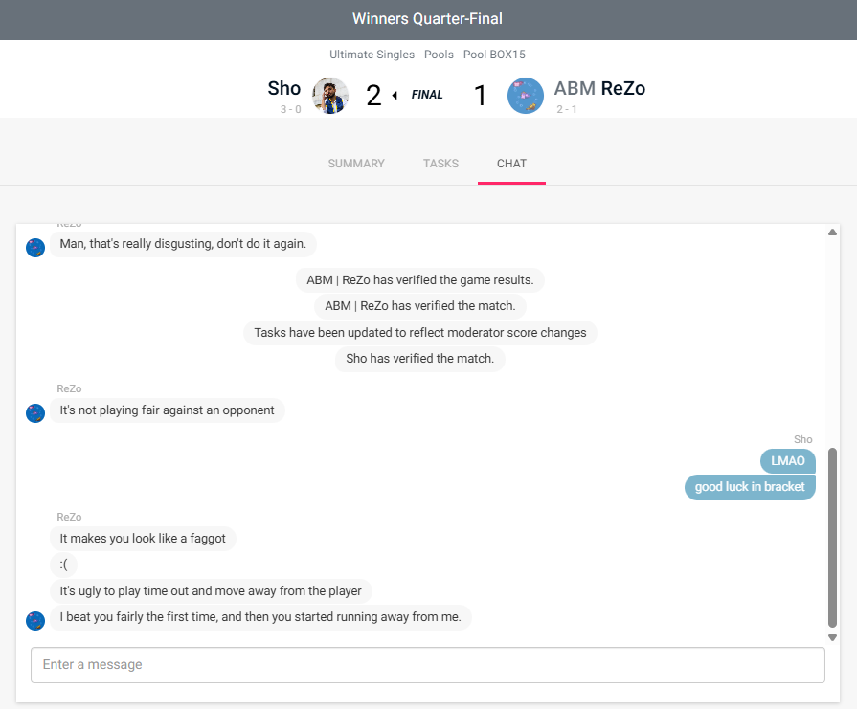The image size is (857, 709).
Task: Click 'Tasks have been updated' system notice
Action: 419,333
